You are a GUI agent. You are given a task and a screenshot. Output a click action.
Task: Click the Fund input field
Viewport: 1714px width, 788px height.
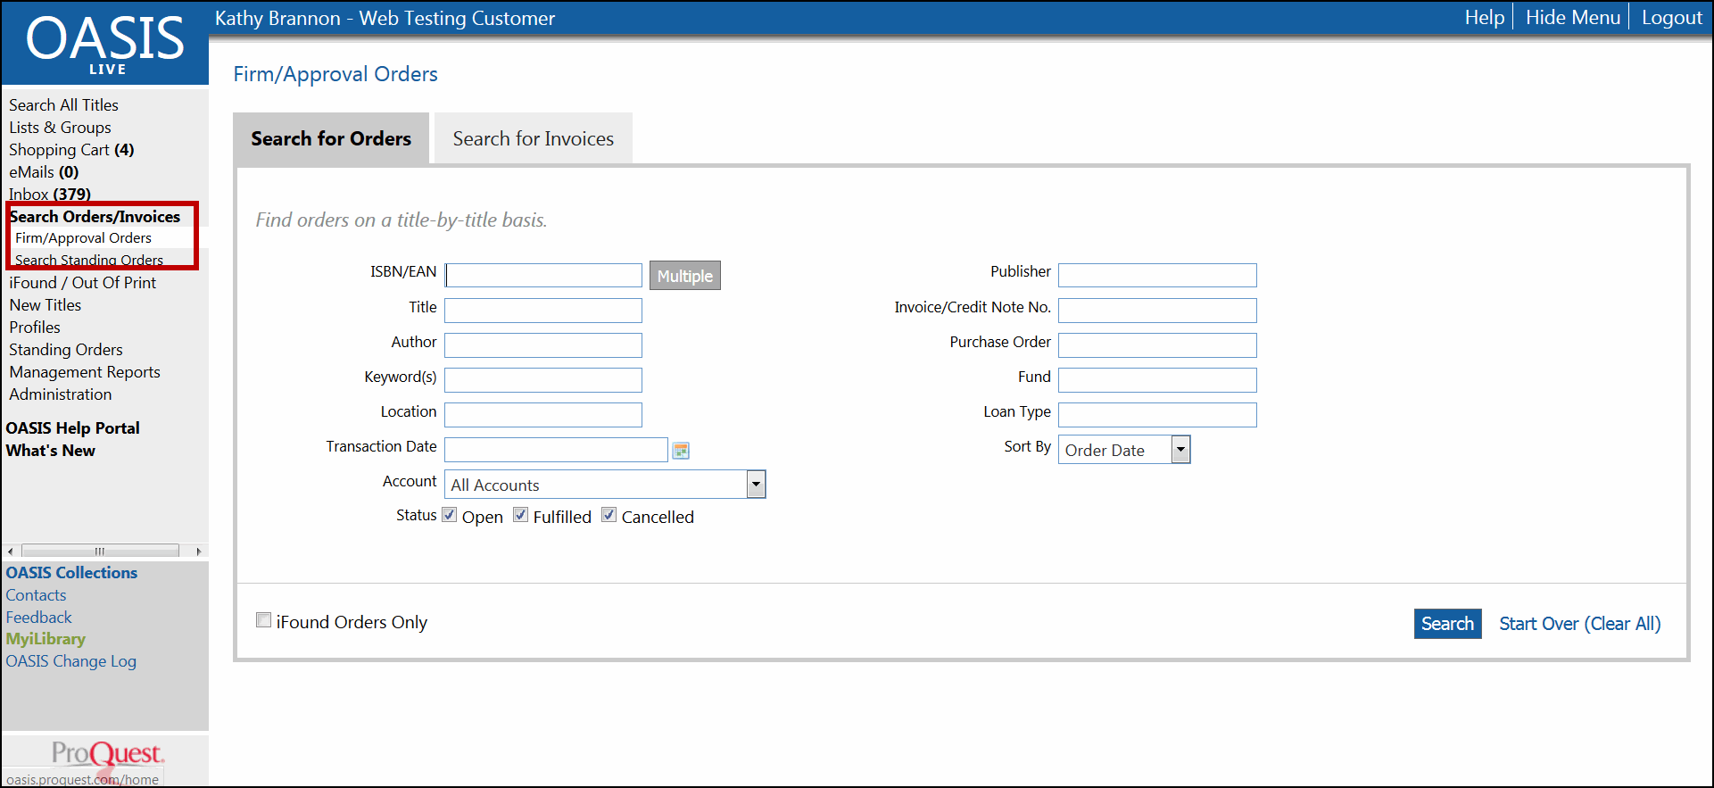[1157, 379]
